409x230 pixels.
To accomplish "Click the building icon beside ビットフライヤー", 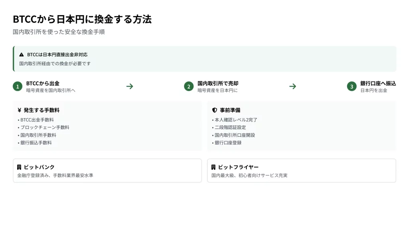I will tap(213, 167).
